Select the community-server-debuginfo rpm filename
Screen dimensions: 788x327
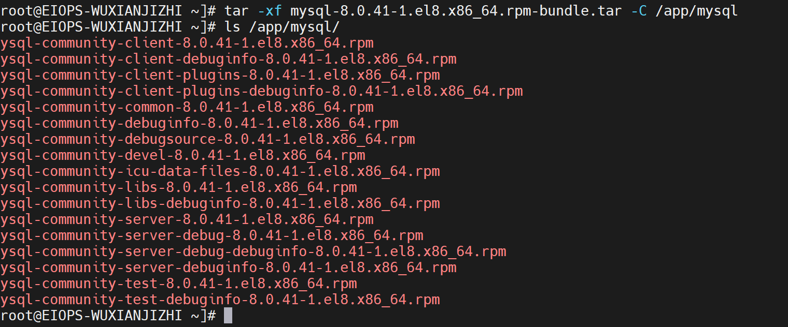pyautogui.click(x=228, y=267)
